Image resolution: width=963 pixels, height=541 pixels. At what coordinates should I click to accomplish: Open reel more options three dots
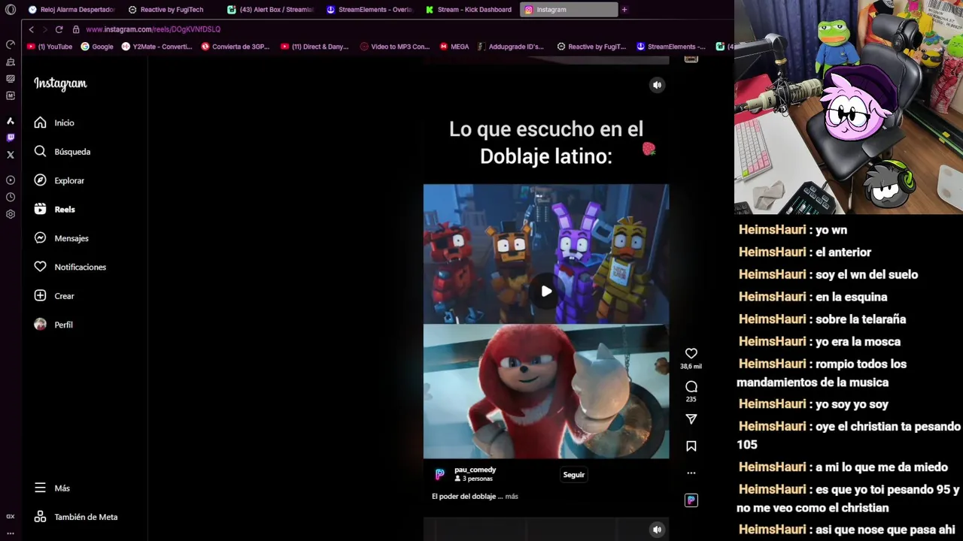click(691, 473)
